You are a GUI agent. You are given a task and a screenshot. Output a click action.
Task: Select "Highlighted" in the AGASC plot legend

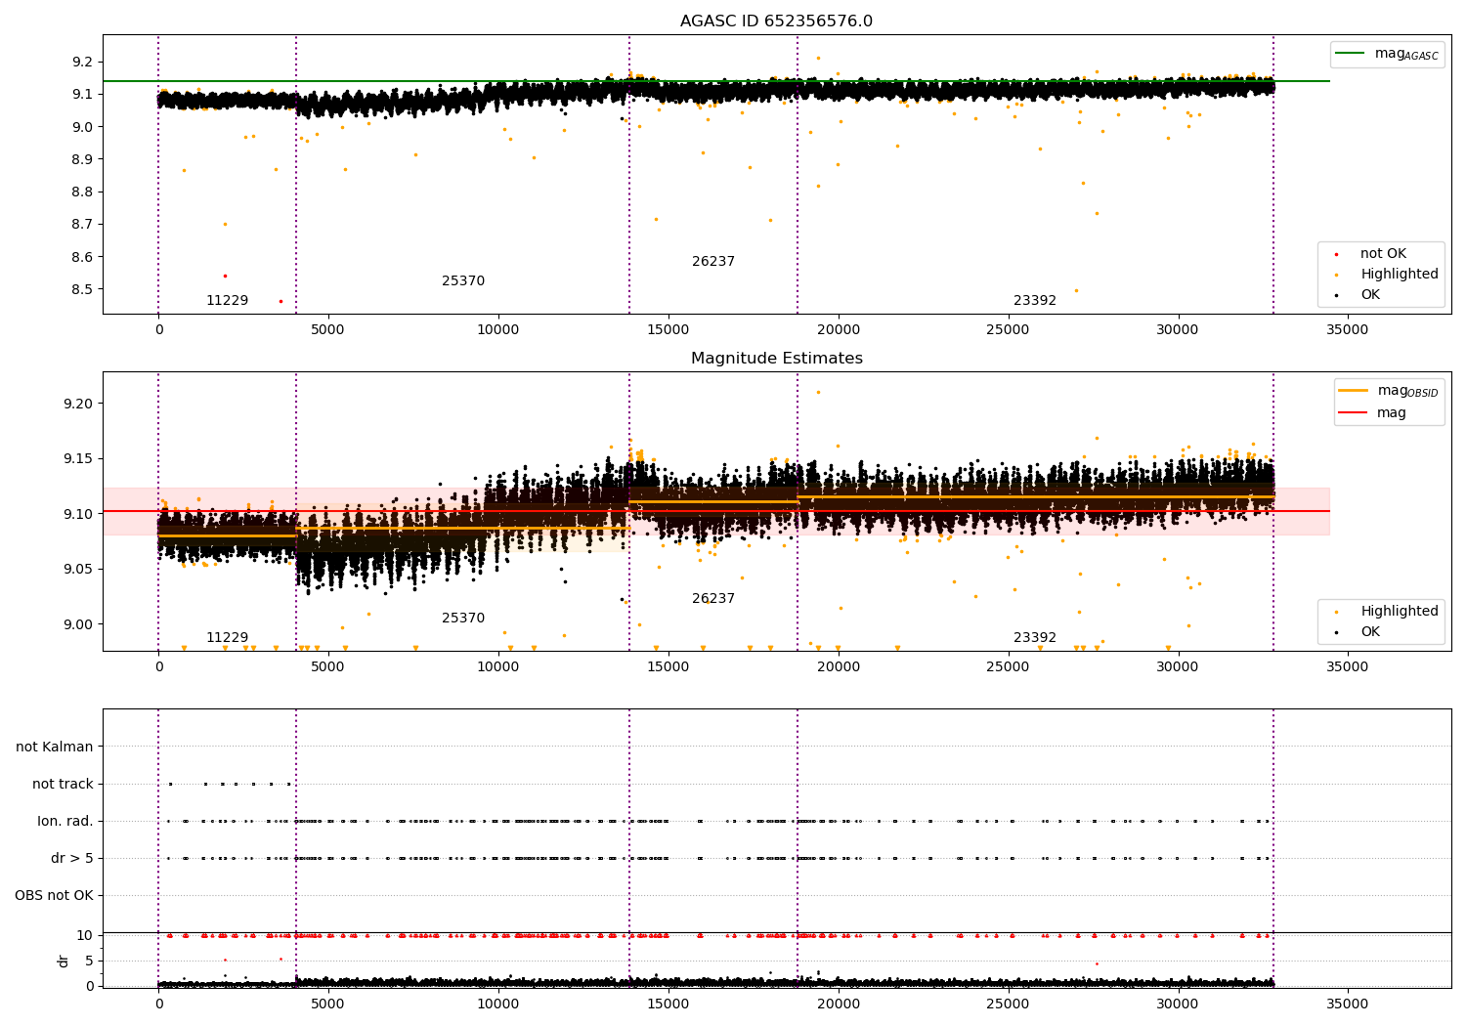click(x=1387, y=275)
